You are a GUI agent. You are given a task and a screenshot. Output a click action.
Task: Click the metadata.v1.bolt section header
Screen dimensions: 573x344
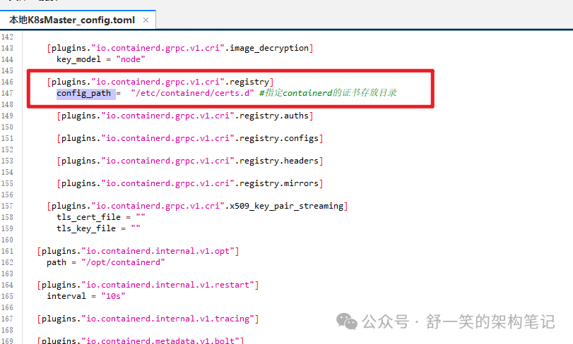click(141, 340)
